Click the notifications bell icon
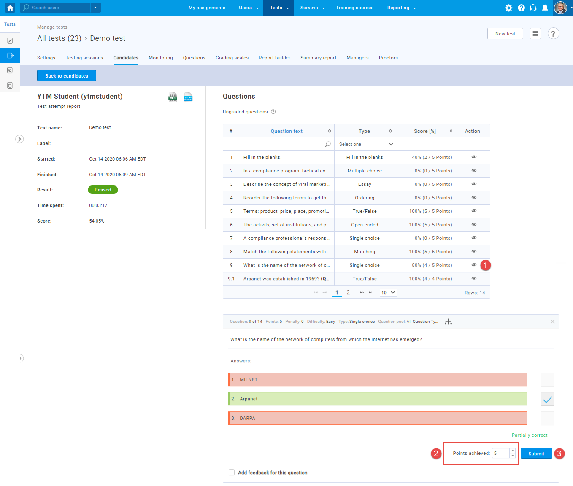Screen dimensions: 573x486 545,8
